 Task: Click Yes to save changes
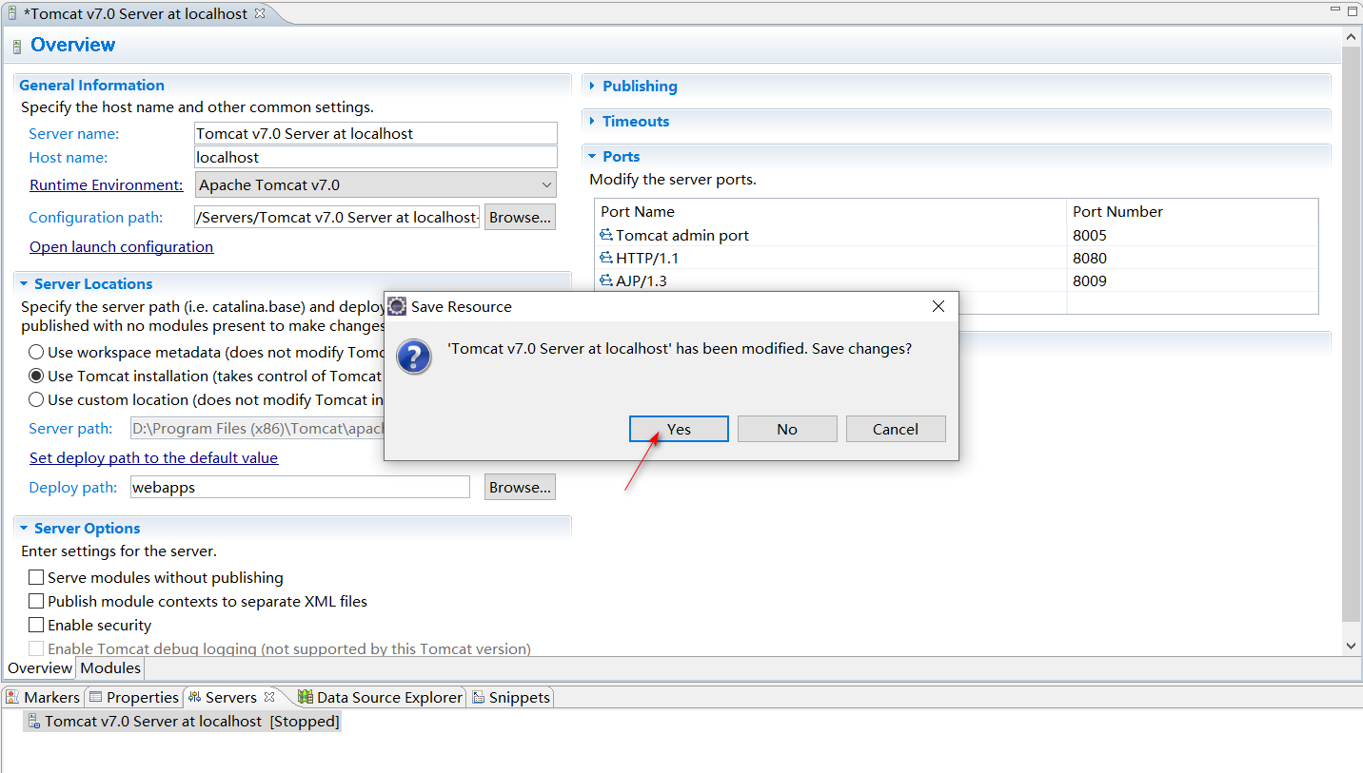pyautogui.click(x=679, y=429)
